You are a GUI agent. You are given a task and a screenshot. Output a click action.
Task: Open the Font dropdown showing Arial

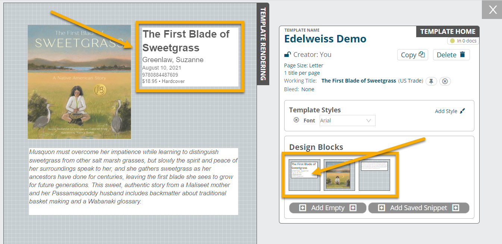coord(347,121)
